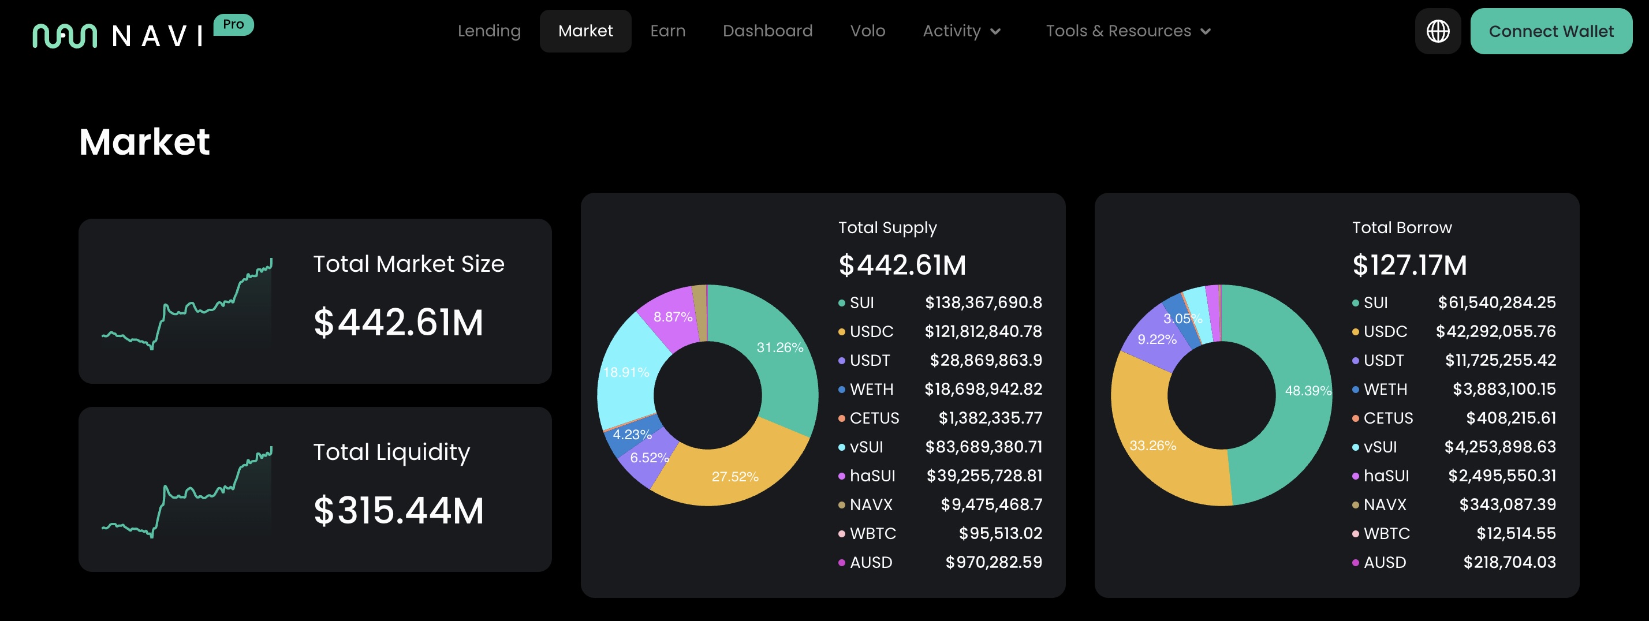The height and width of the screenshot is (621, 1649).
Task: Click WETH legend dot in Total Supply
Action: coord(841,390)
